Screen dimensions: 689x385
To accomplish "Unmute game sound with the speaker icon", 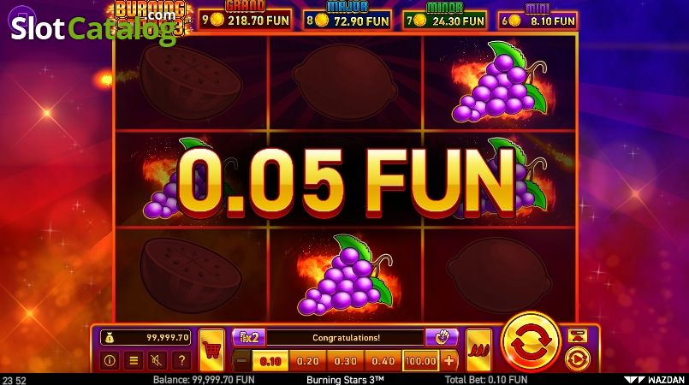I will tap(157, 360).
